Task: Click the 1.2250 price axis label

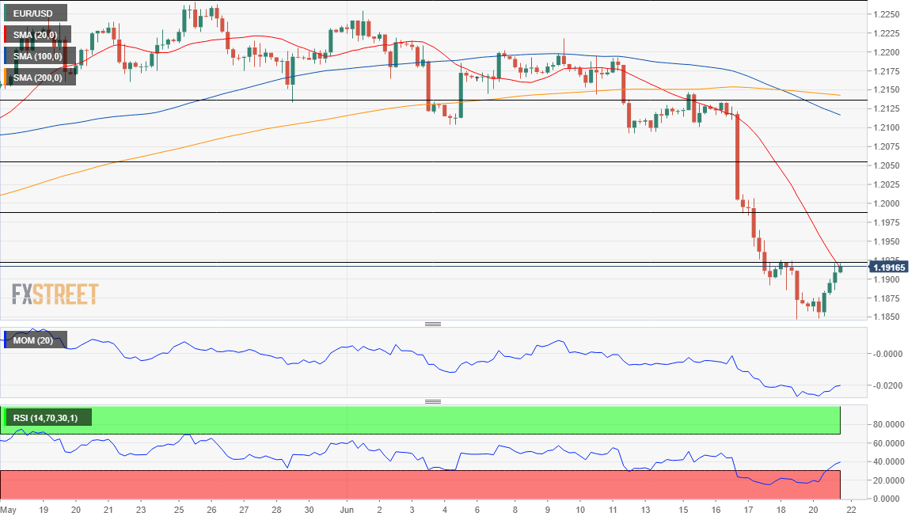Action: click(886, 14)
